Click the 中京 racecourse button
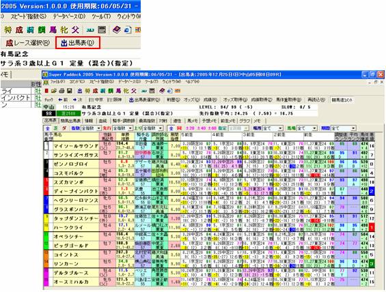 click(96, 100)
